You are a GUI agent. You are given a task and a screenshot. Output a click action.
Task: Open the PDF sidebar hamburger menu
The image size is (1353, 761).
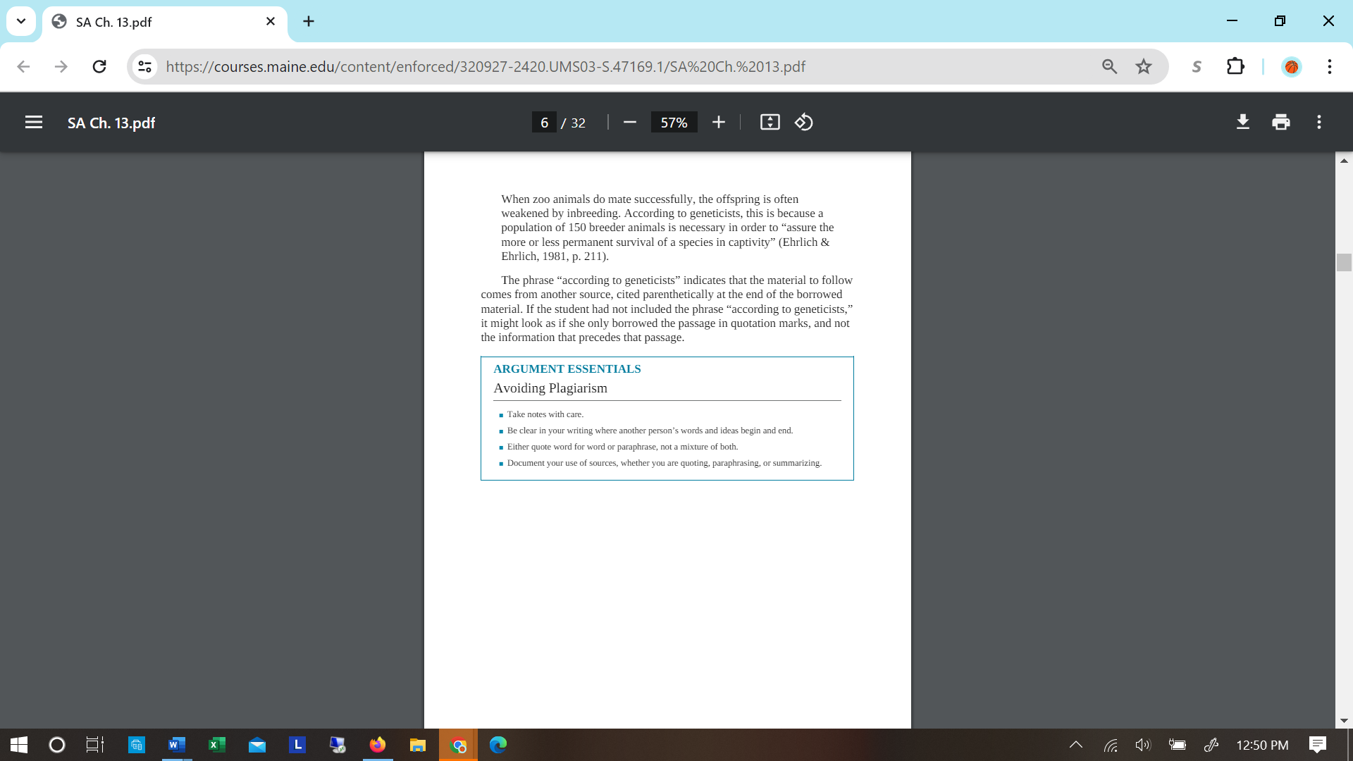[33, 123]
